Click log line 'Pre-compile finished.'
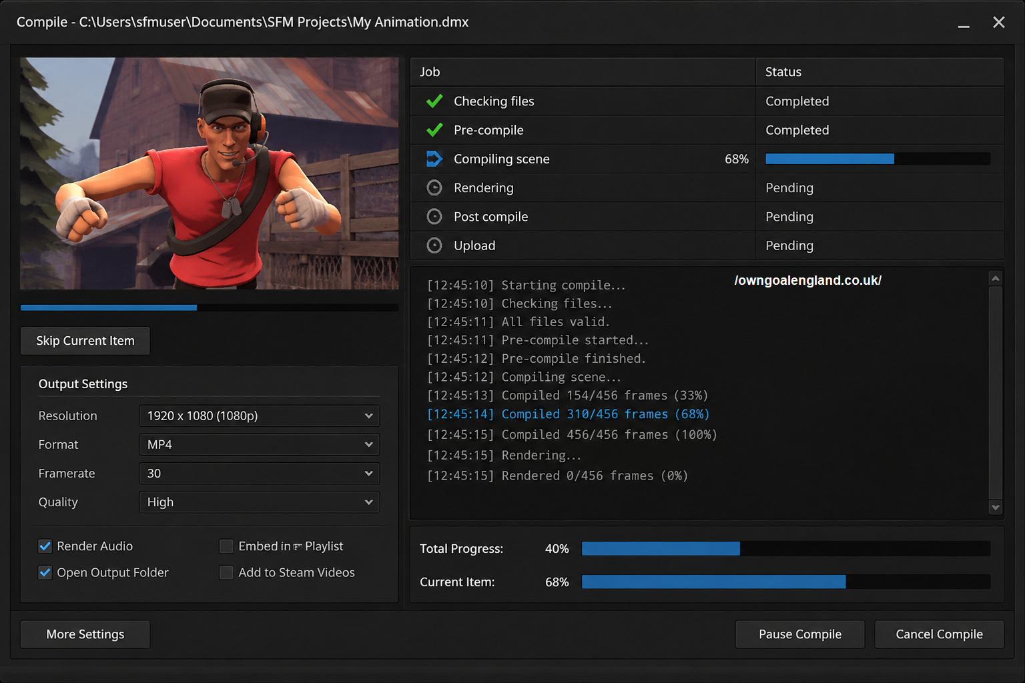The height and width of the screenshot is (683, 1025). coord(537,358)
